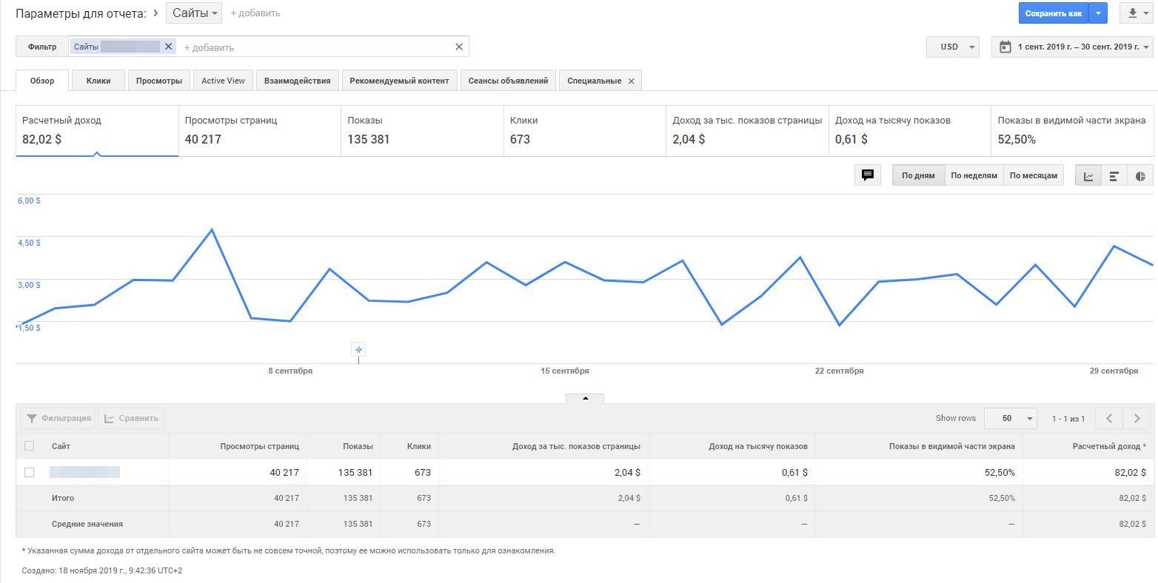Collapse the chart with the arrow handle
Screen dimensions: 1158x583
(585, 398)
